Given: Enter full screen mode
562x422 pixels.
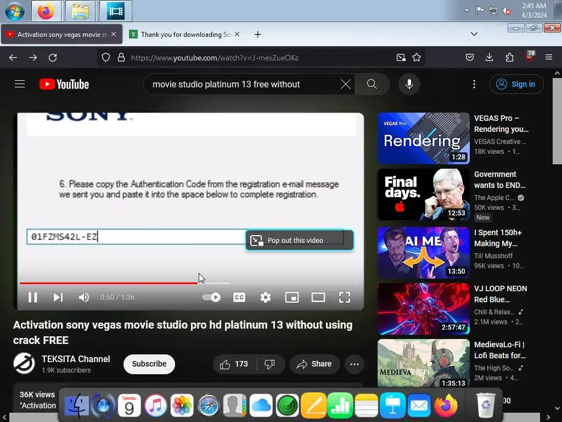Looking at the screenshot, I should coord(345,297).
